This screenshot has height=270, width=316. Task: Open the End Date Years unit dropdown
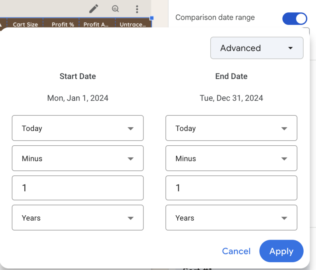231,218
